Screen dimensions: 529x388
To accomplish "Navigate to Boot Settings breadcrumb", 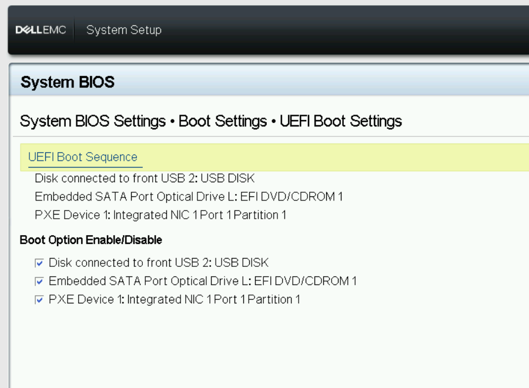I will tap(223, 121).
